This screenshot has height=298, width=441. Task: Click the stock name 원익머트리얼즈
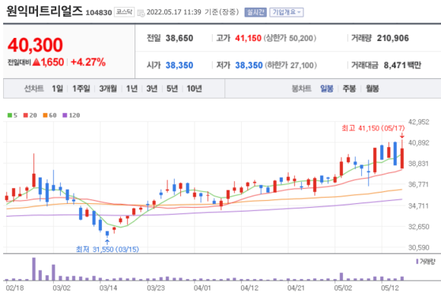click(44, 11)
